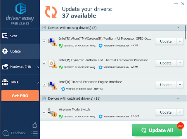Viewport: 187px width, 139px height.
Task: Open the Feedback link
Action: [18, 133]
